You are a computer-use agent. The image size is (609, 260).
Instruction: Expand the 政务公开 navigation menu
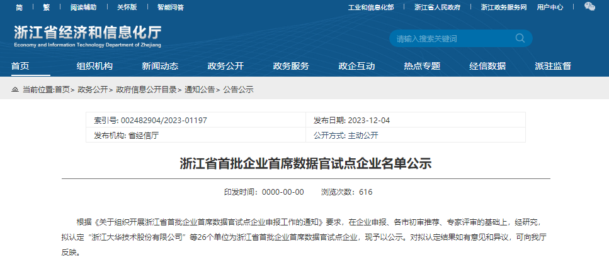(225, 66)
